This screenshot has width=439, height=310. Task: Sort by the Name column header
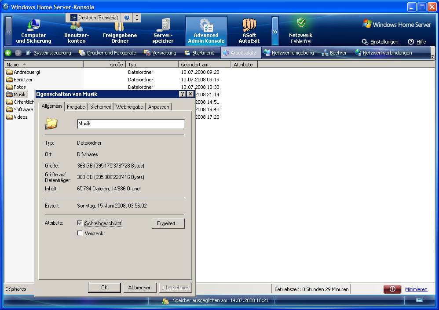point(44,65)
